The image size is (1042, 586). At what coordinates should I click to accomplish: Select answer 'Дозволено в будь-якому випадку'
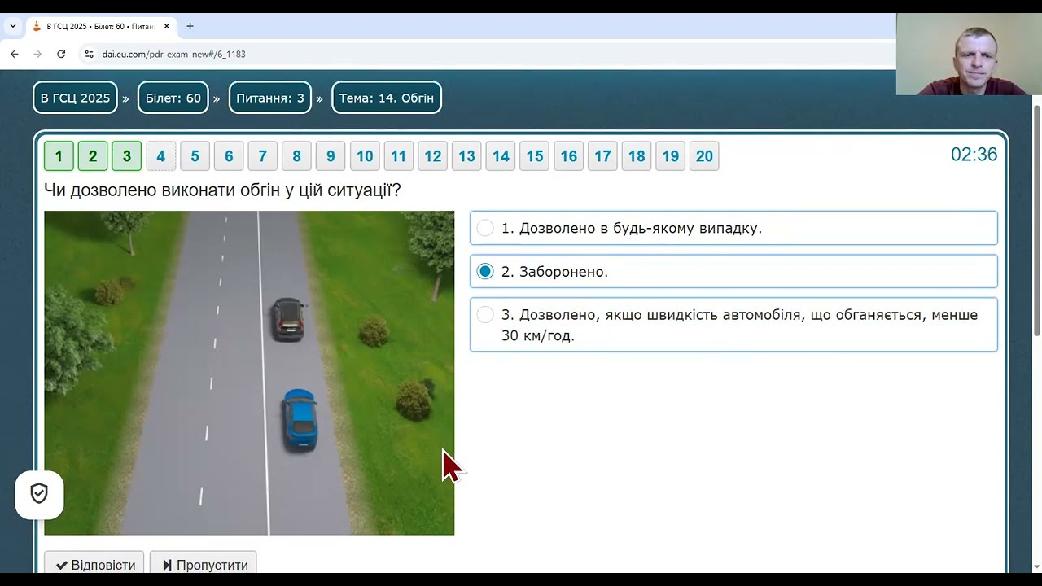coord(733,228)
